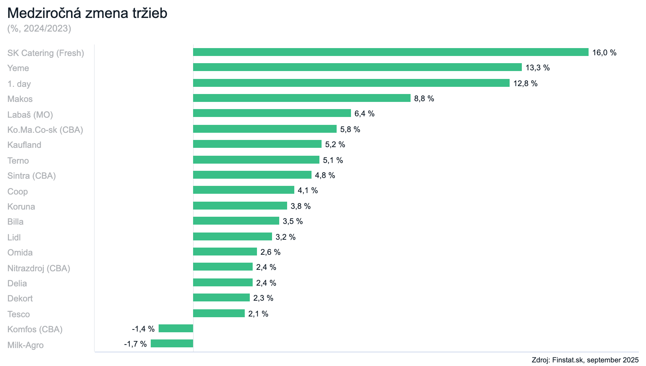Click the Makos bar in chart
The width and height of the screenshot is (646, 366).
(x=301, y=98)
